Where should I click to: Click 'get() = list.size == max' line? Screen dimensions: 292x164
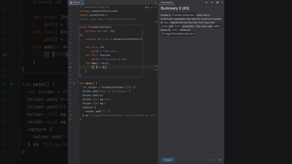point(109,59)
